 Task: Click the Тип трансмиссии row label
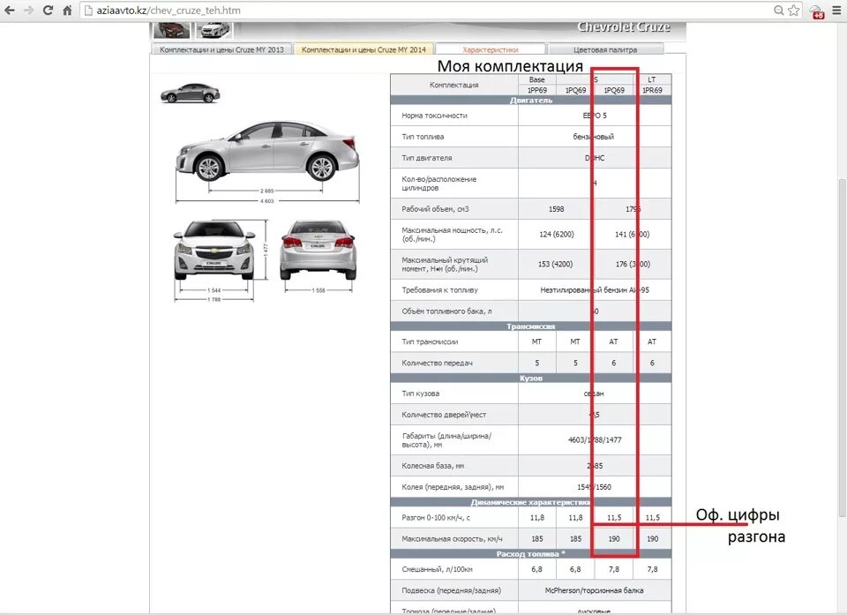click(430, 341)
